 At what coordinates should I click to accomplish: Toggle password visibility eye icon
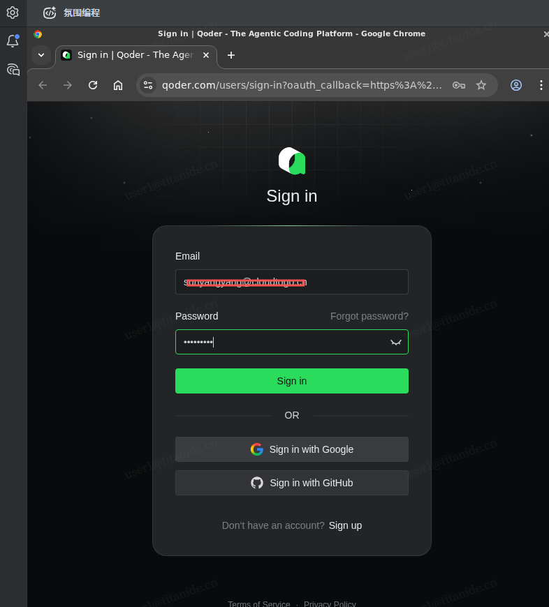(396, 342)
